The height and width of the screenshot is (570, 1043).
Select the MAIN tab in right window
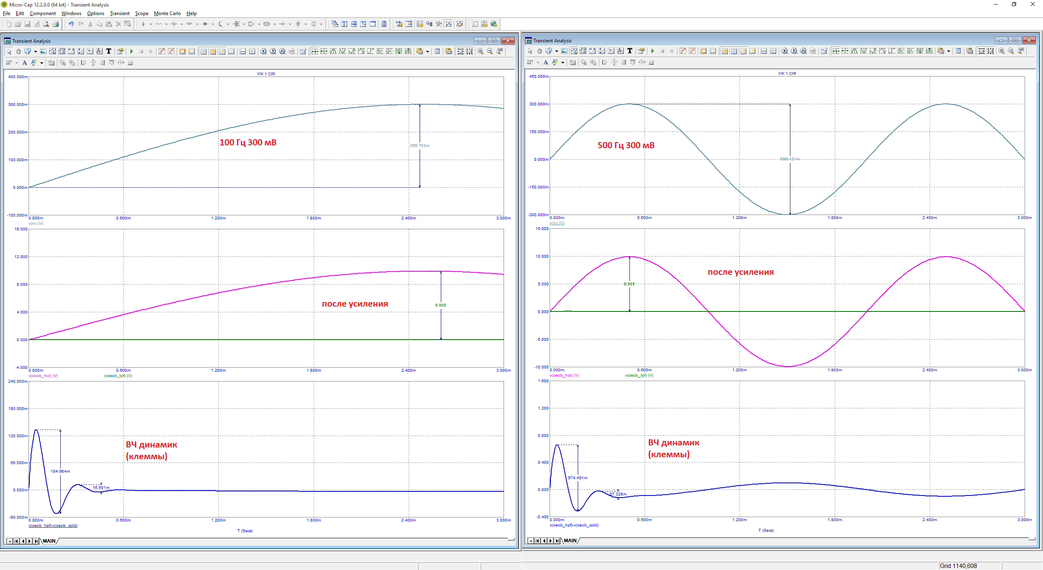click(x=570, y=541)
